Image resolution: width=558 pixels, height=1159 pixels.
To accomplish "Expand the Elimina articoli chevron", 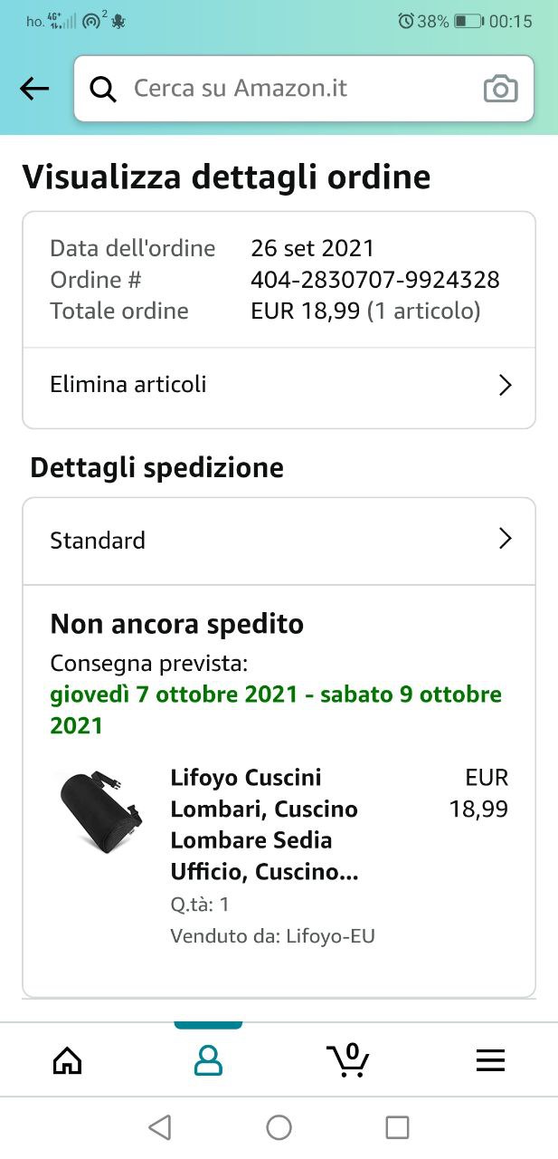I will click(x=505, y=385).
